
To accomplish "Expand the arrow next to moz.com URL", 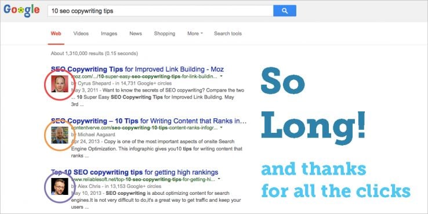I will coord(221,77).
